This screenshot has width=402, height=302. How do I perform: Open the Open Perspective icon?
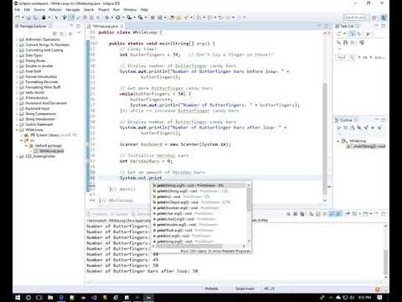[x=374, y=18]
